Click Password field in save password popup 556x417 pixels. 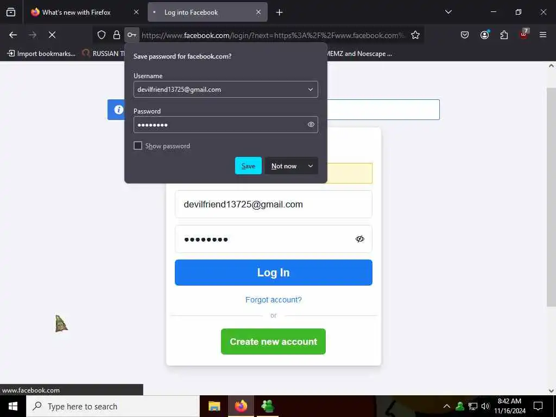[x=225, y=124]
